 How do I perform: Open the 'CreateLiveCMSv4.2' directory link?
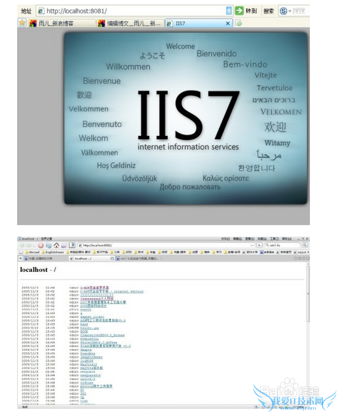[102, 335]
